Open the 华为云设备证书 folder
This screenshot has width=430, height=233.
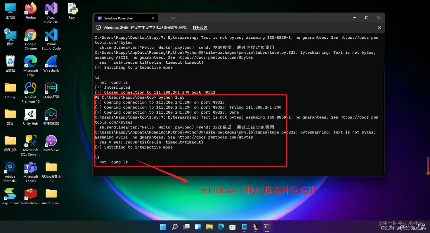[x=51, y=172]
